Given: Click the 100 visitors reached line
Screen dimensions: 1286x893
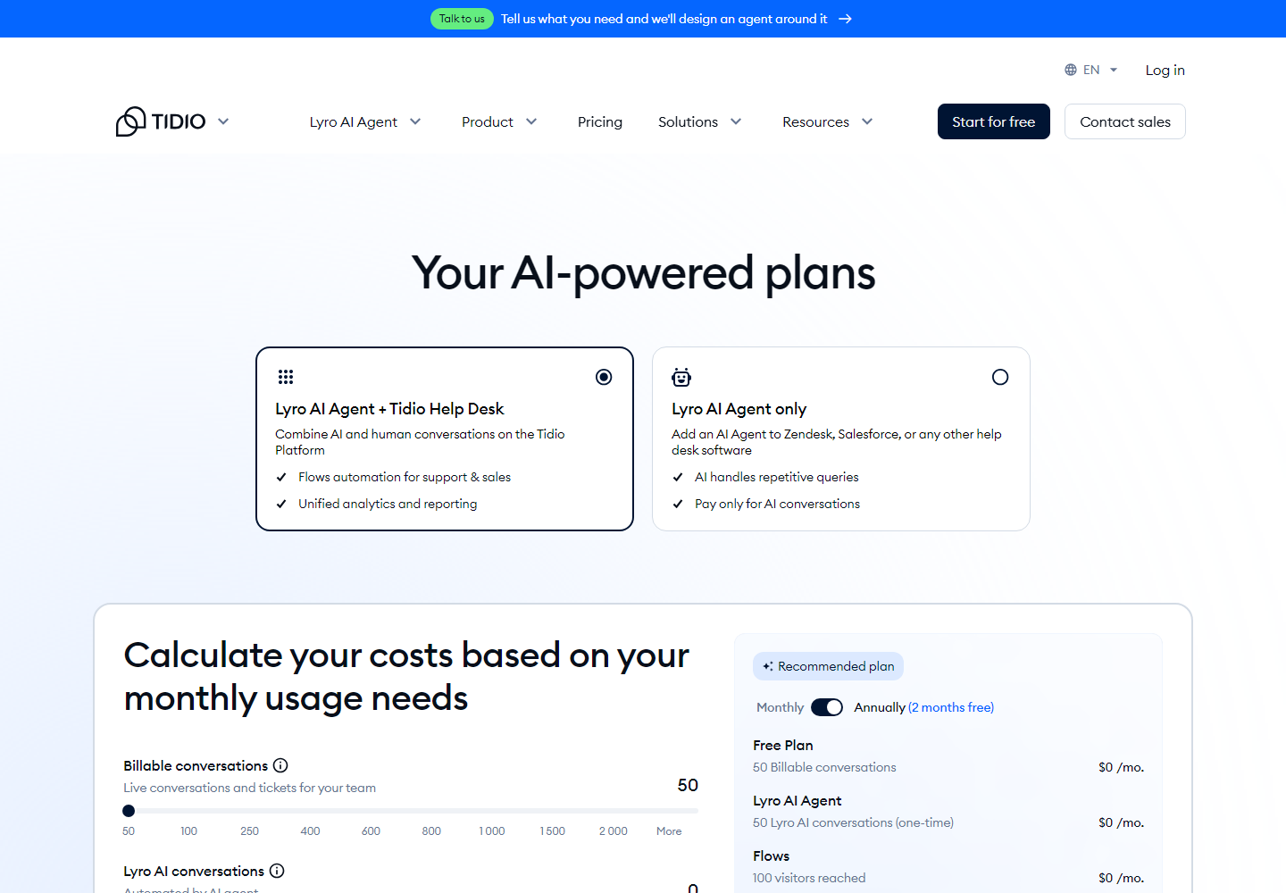Looking at the screenshot, I should [809, 878].
